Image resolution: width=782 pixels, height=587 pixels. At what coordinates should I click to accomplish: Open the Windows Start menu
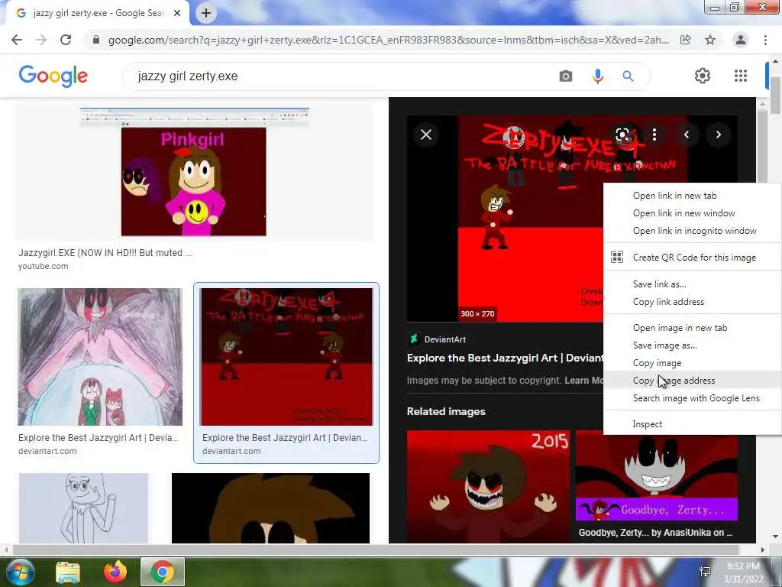click(19, 572)
